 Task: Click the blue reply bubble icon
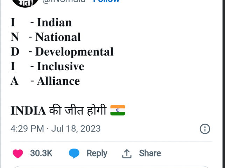click(74, 153)
